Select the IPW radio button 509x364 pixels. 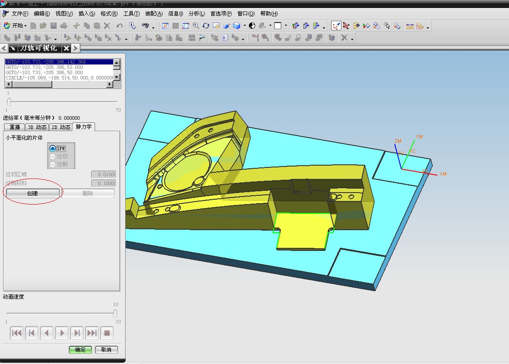53,148
